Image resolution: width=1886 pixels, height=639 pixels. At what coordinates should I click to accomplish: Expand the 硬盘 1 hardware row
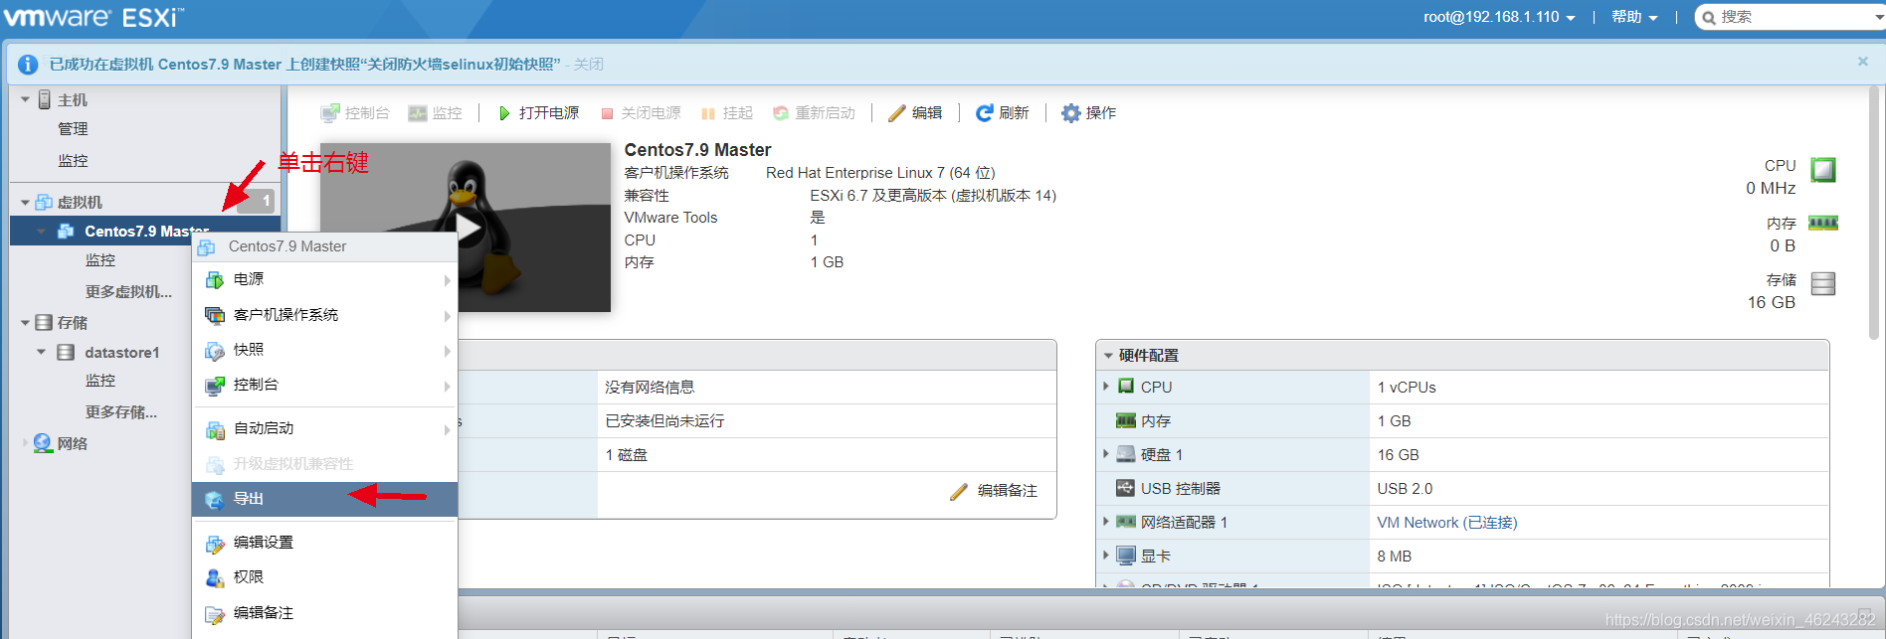1106,454
